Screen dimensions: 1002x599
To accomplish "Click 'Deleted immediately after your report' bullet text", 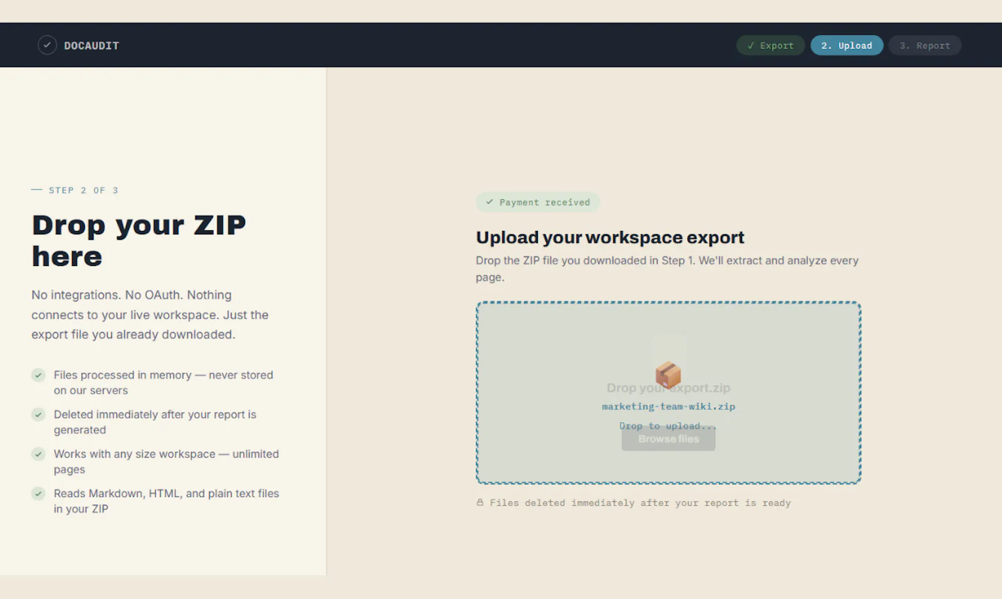I will pos(155,422).
